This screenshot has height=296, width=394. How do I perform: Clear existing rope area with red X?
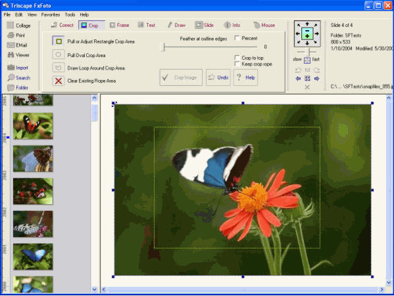click(59, 81)
